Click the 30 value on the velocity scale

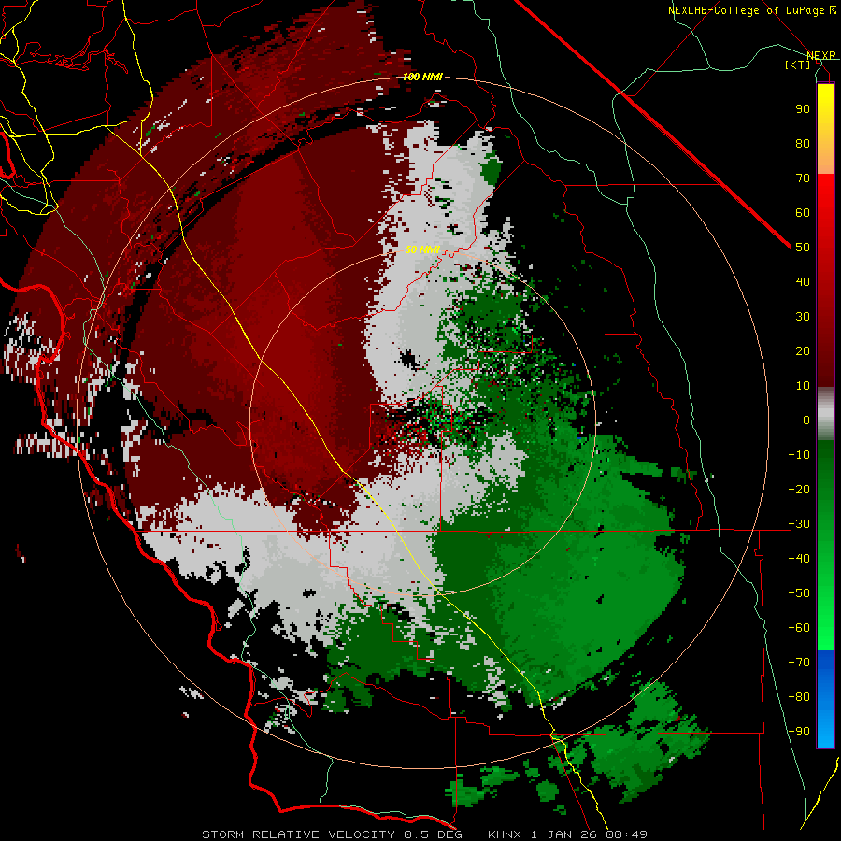pyautogui.click(x=803, y=317)
